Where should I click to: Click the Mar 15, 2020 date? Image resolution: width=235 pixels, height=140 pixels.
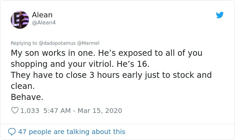point(100,111)
